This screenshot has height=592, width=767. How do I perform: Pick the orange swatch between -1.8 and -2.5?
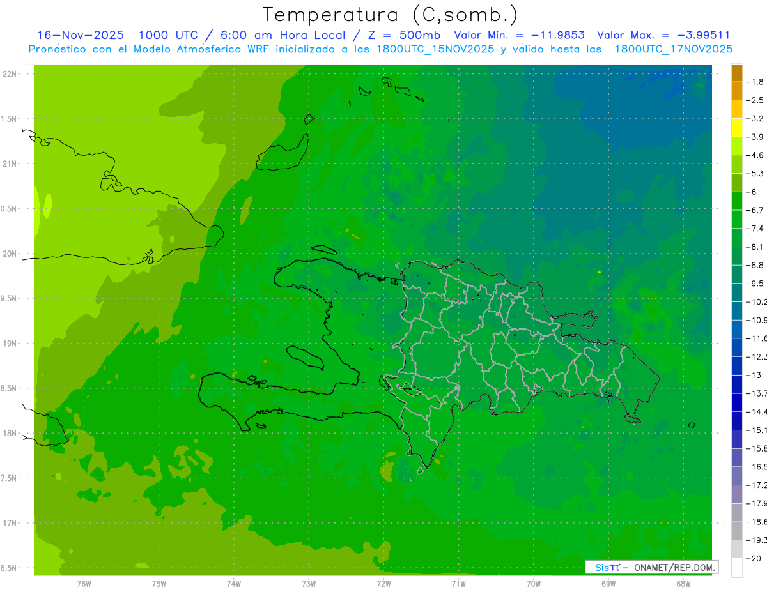pyautogui.click(x=737, y=91)
